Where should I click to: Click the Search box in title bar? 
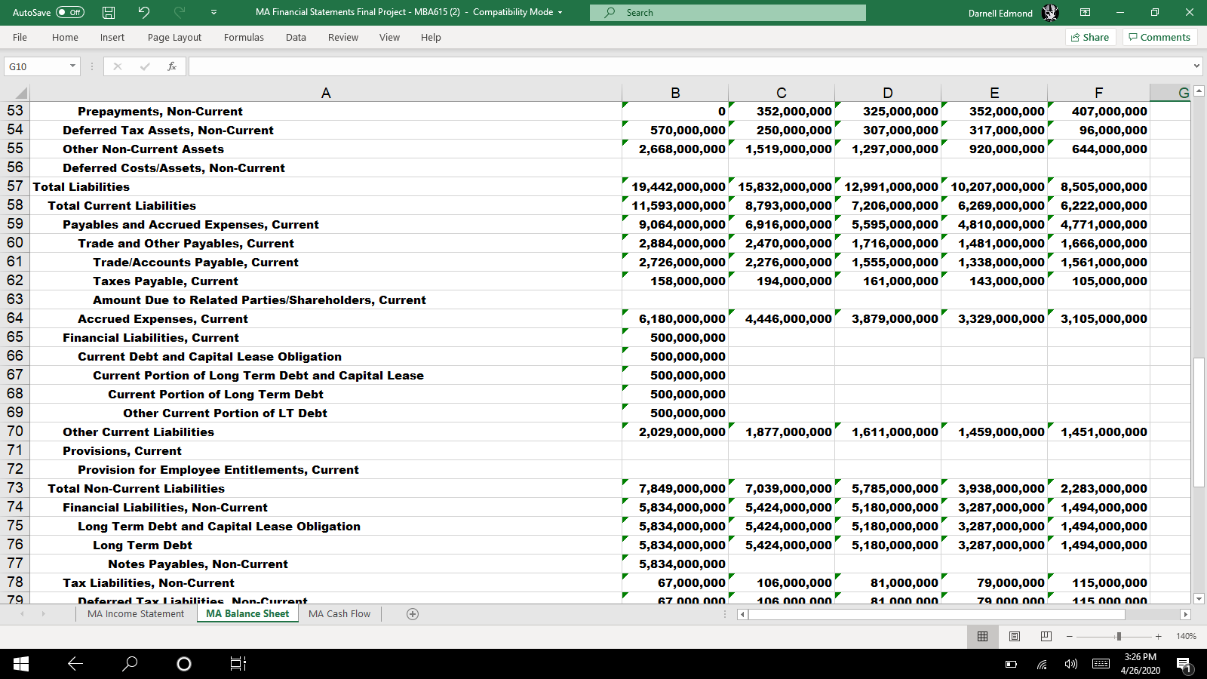click(x=728, y=12)
